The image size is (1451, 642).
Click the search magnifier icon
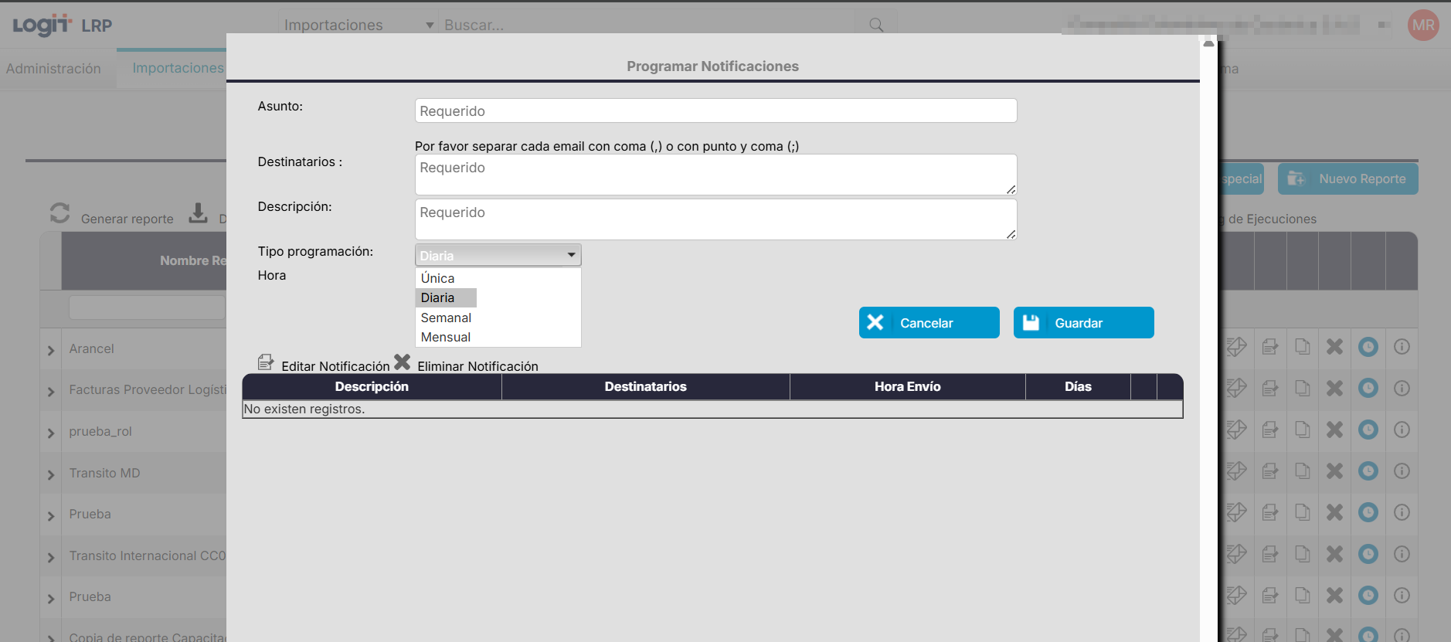tap(875, 25)
